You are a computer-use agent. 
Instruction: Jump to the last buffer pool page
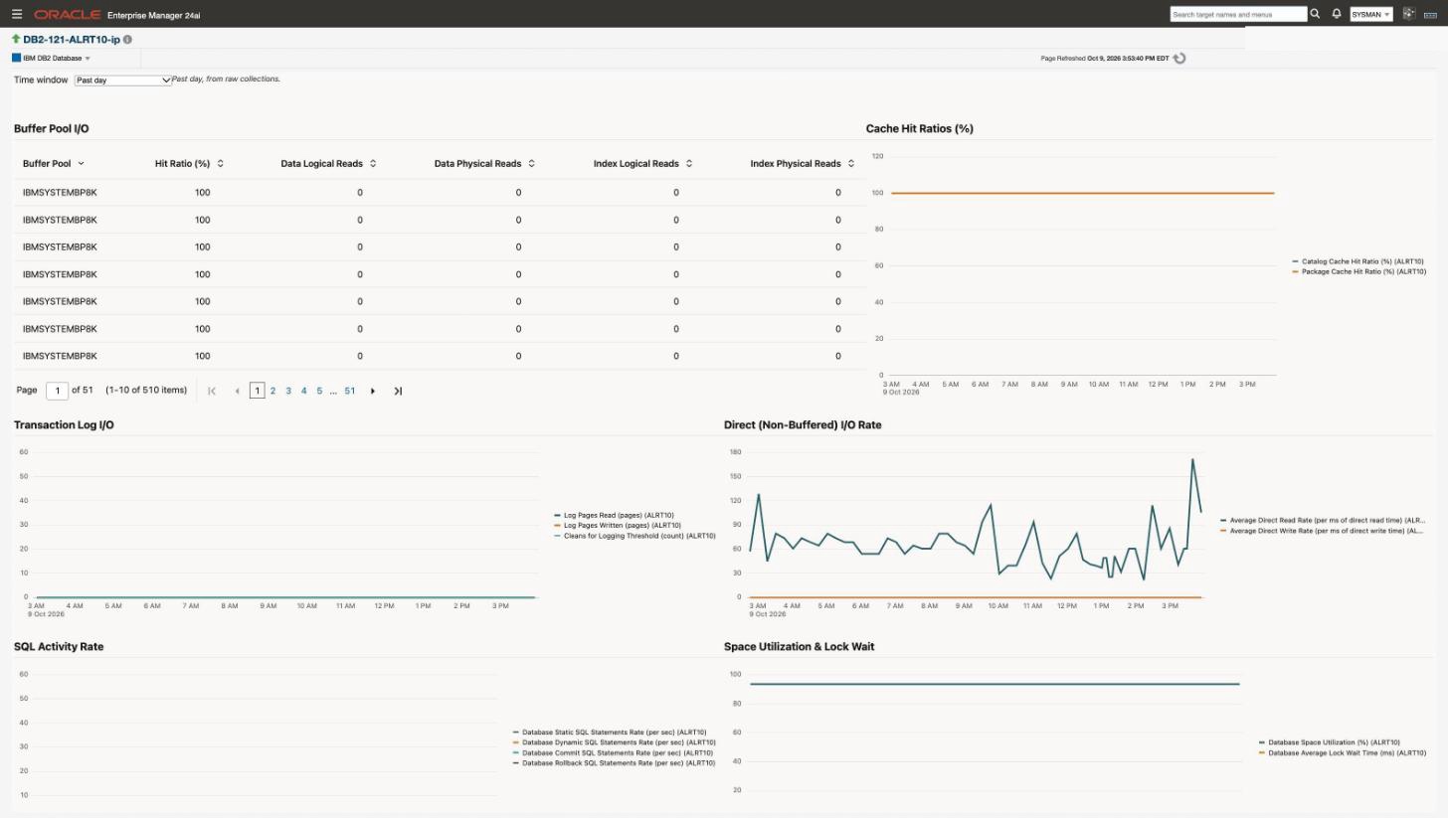coord(398,392)
